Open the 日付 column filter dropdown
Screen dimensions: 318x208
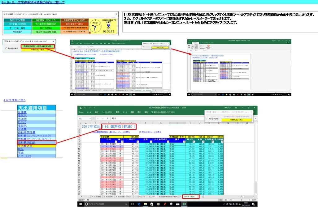pyautogui.click(x=116, y=142)
